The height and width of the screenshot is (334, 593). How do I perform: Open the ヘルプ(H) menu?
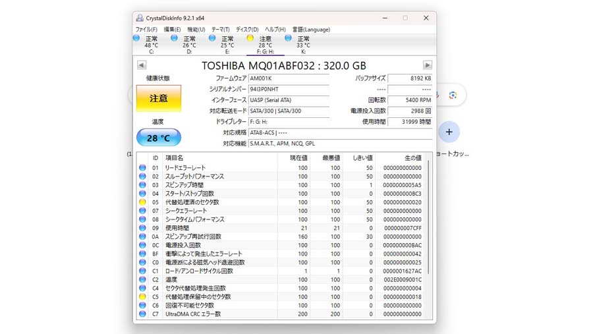coord(275,29)
